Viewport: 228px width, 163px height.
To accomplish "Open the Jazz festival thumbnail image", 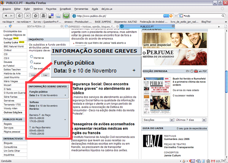I will (x=152, y=141).
